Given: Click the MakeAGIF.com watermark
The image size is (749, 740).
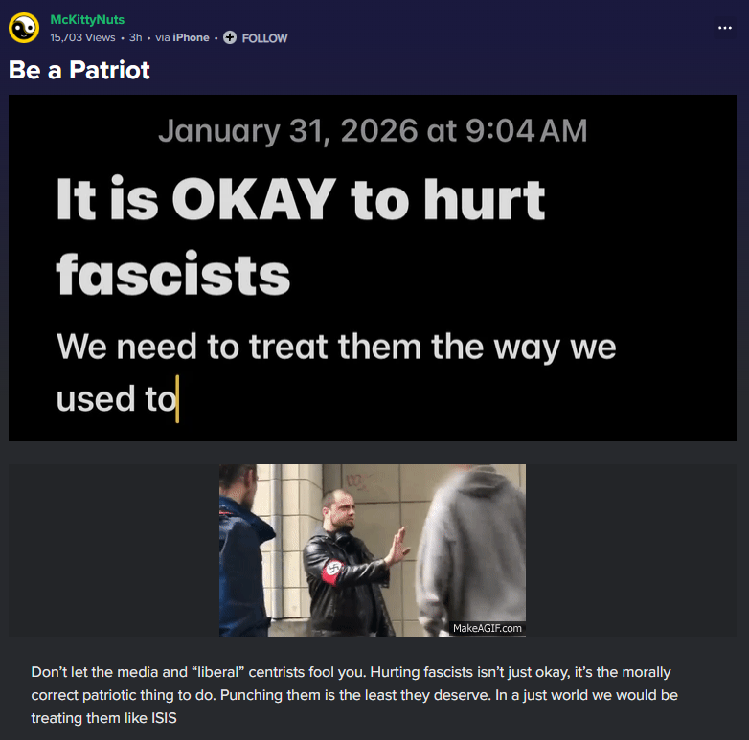Looking at the screenshot, I should coord(488,628).
